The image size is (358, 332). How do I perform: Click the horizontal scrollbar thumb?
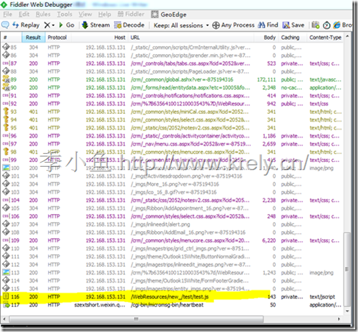(x=136, y=319)
